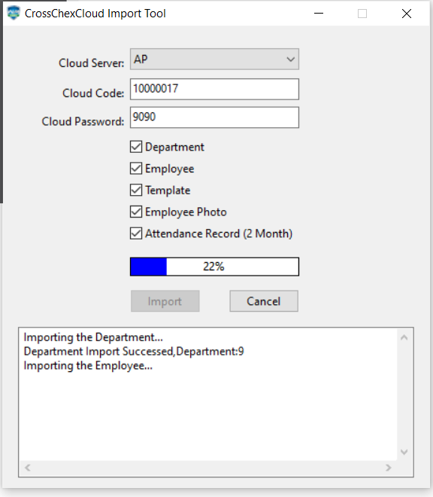Click the log scroll left arrow
433x497 pixels.
pos(28,468)
